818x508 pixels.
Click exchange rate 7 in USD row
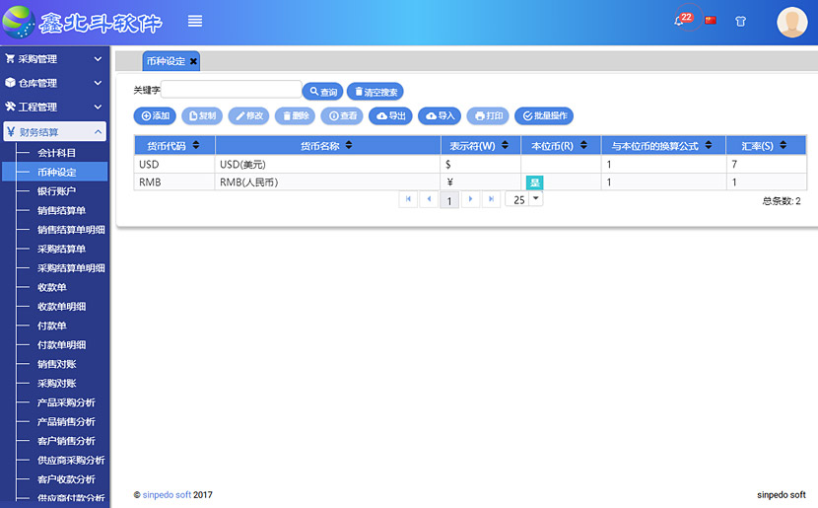[x=767, y=165]
